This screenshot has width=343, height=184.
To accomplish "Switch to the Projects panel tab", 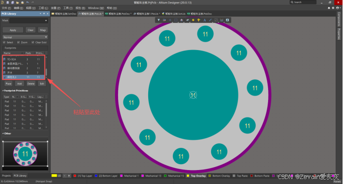I will click(6, 176).
